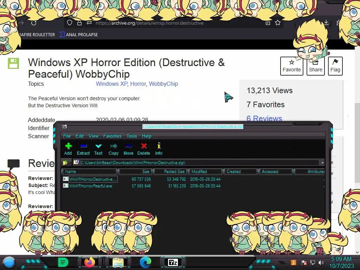This screenshot has width=360, height=270.
Task: Open the View menu
Action: pyautogui.click(x=94, y=136)
